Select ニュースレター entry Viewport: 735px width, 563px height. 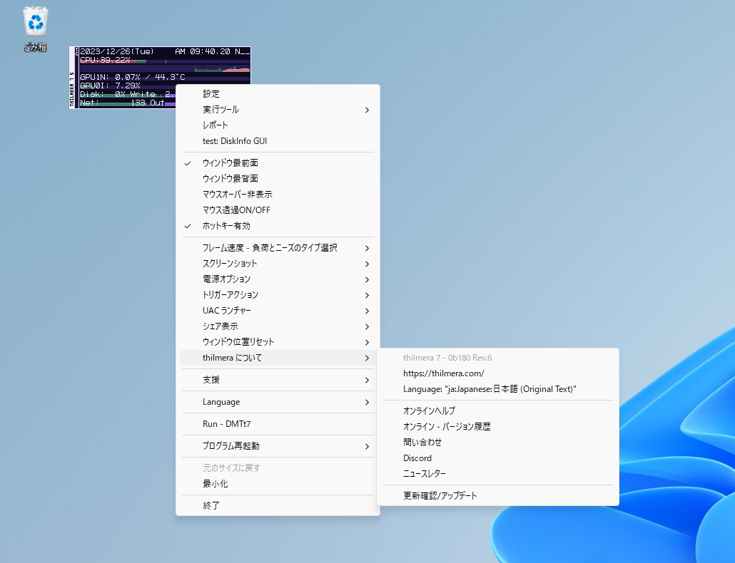498,473
